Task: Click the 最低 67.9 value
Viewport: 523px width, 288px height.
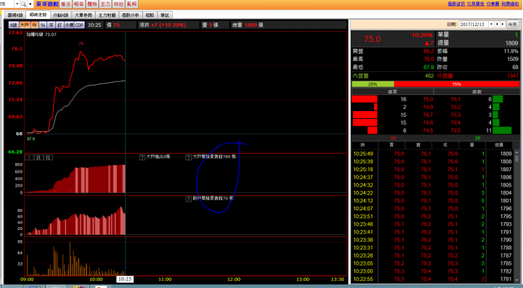Action: pos(429,67)
